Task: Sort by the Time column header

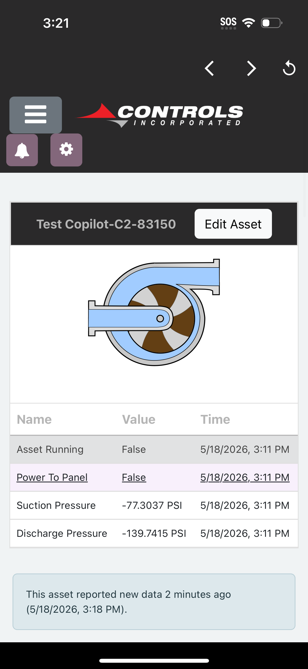Action: click(215, 419)
